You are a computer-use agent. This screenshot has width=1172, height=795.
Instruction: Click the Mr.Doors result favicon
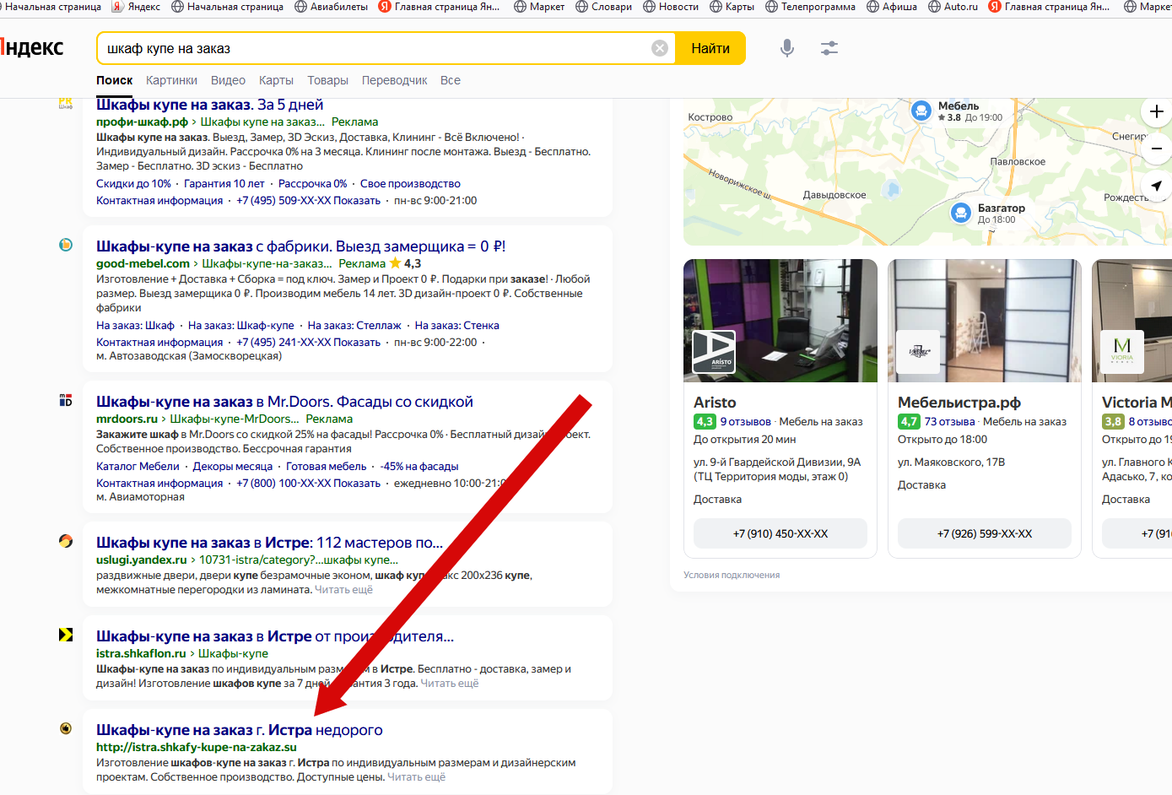pos(66,400)
